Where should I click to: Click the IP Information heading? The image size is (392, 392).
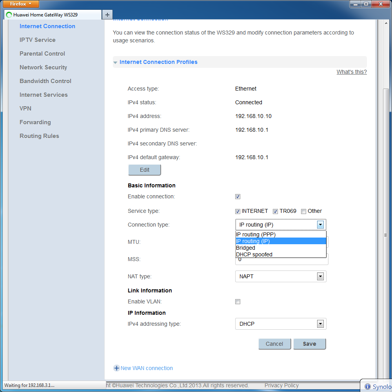tap(147, 313)
